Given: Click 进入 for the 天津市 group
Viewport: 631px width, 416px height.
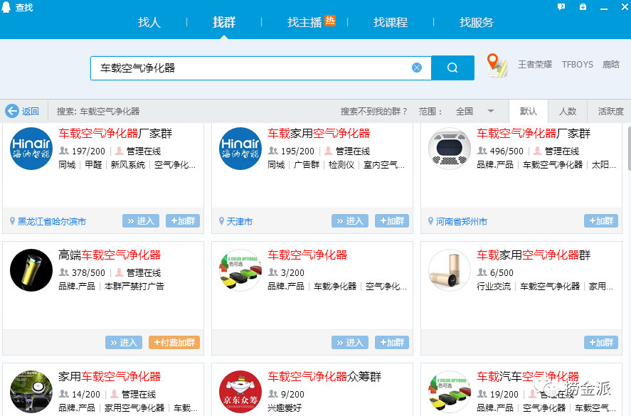Looking at the screenshot, I should (x=350, y=221).
